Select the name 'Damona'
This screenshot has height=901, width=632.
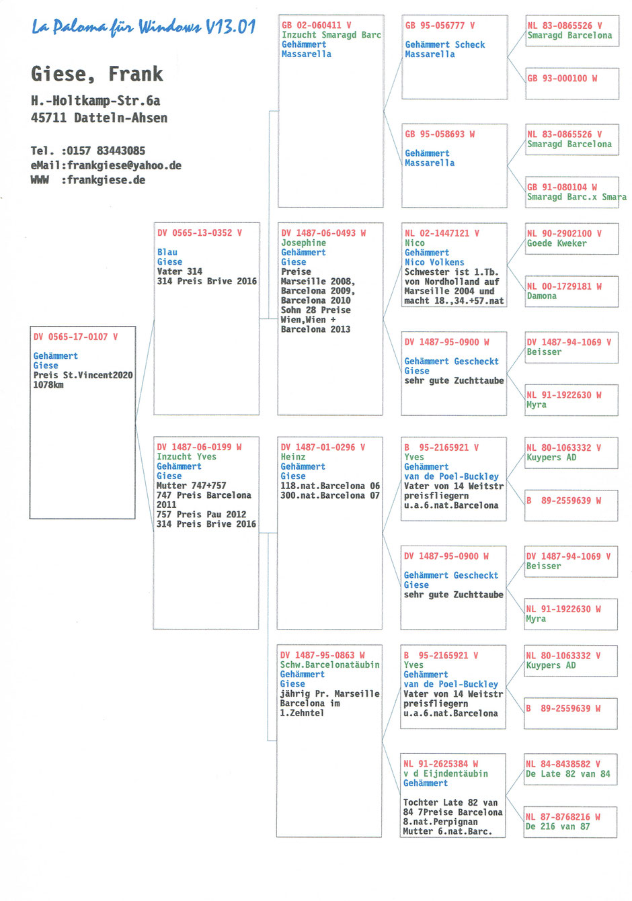542,296
